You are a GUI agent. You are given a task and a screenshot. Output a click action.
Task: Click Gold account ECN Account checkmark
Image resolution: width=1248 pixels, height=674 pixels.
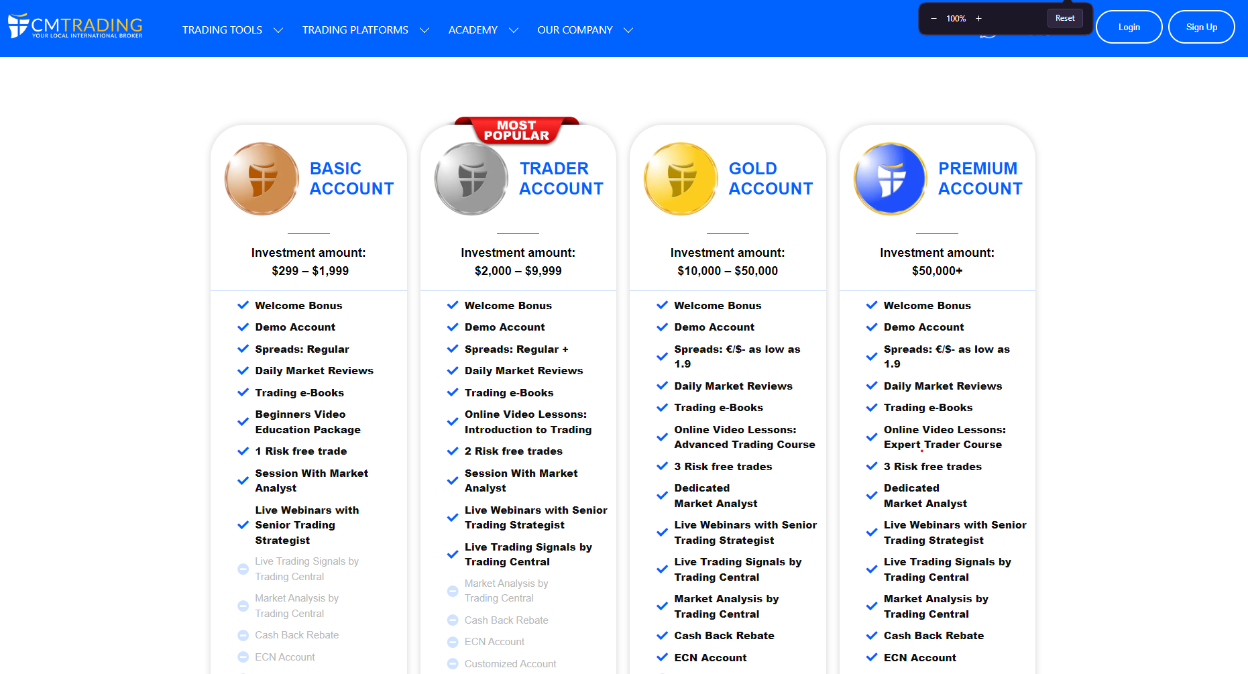click(662, 657)
